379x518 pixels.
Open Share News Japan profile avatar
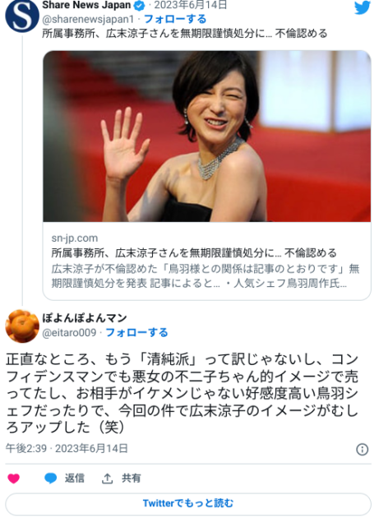point(22,16)
